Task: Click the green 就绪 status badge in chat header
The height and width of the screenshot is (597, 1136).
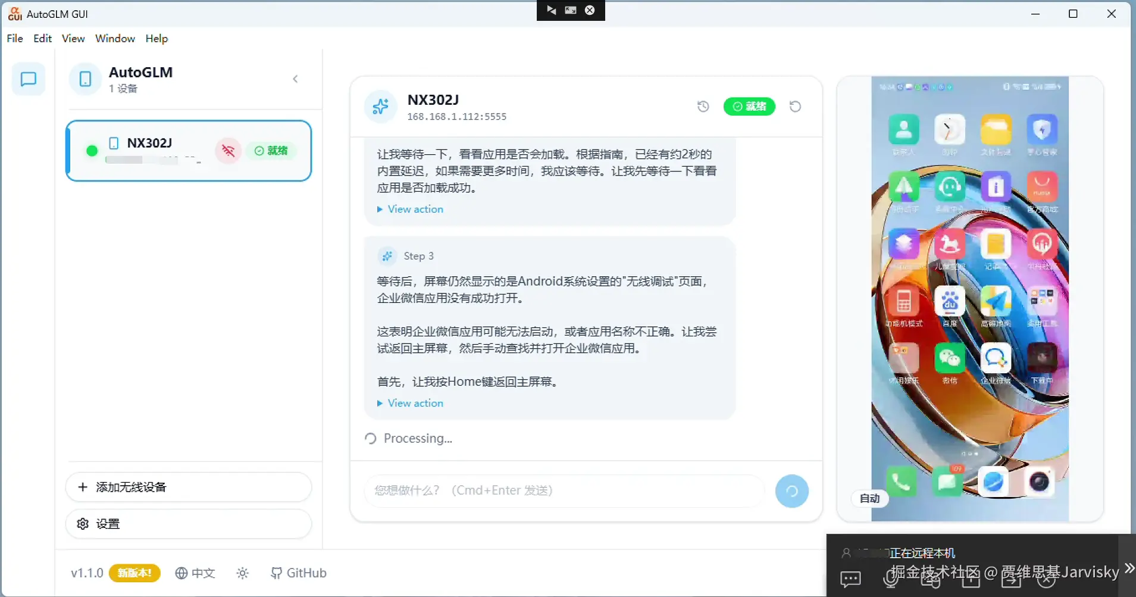Action: coord(749,107)
